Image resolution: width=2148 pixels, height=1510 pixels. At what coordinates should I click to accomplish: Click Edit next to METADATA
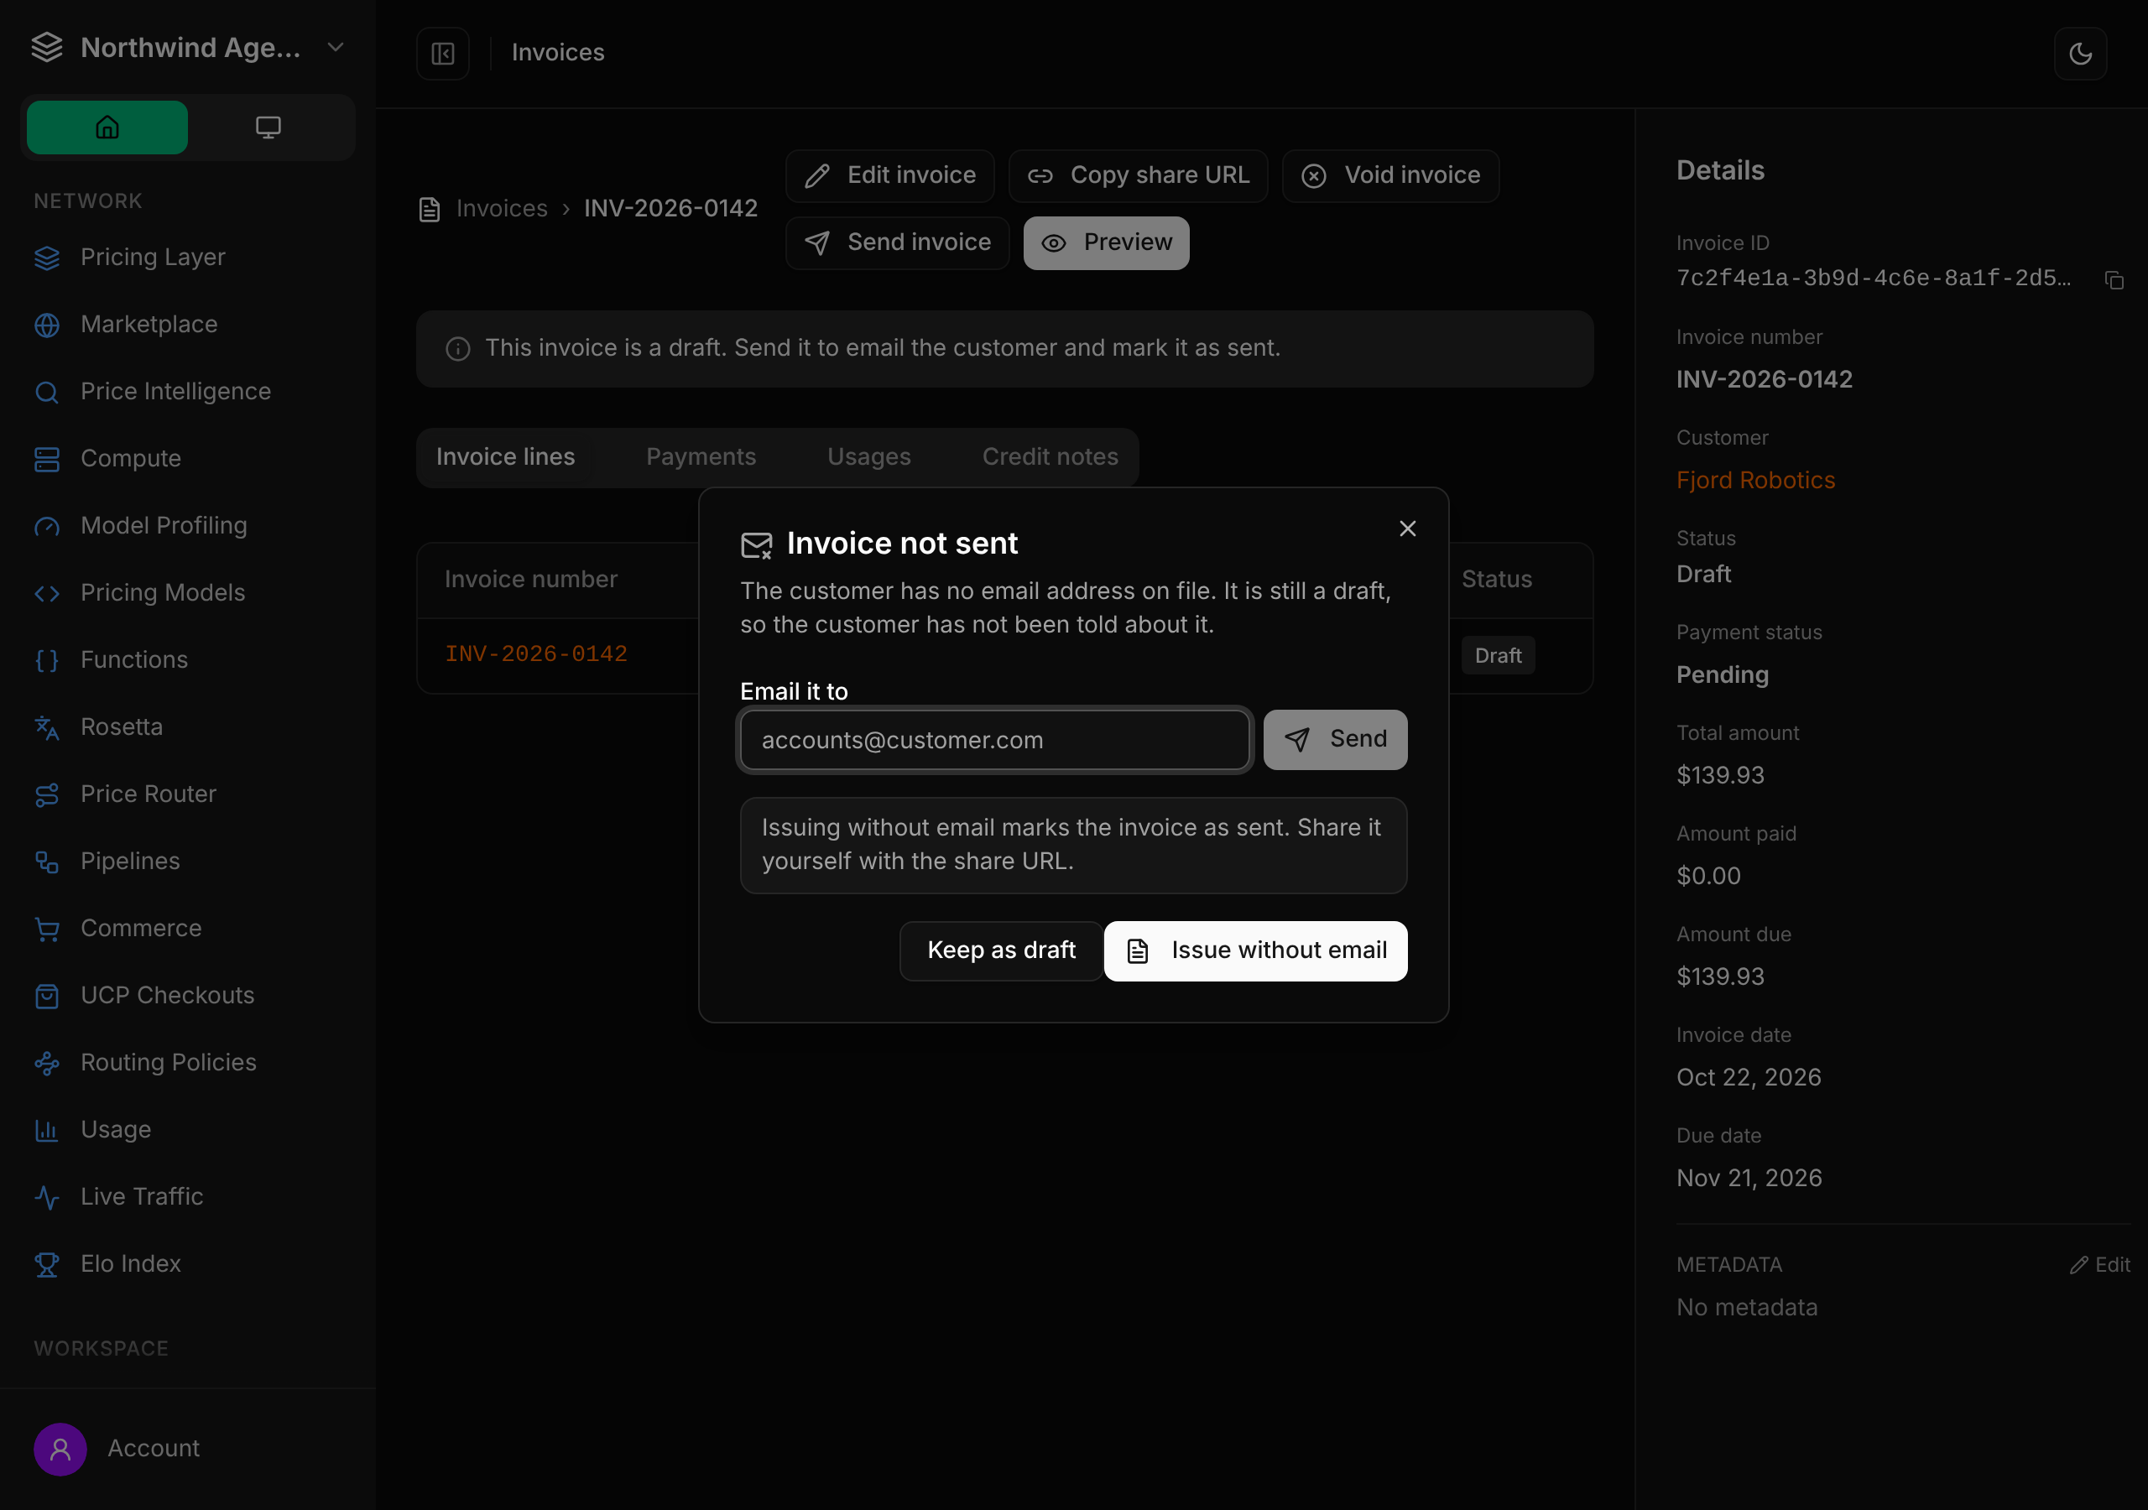pos(2099,1265)
